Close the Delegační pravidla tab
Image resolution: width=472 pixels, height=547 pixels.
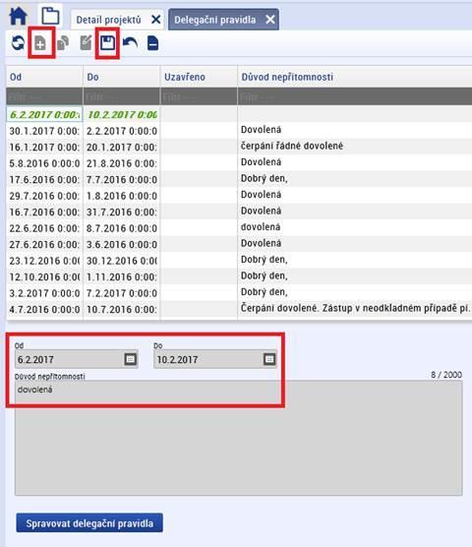pyautogui.click(x=270, y=20)
